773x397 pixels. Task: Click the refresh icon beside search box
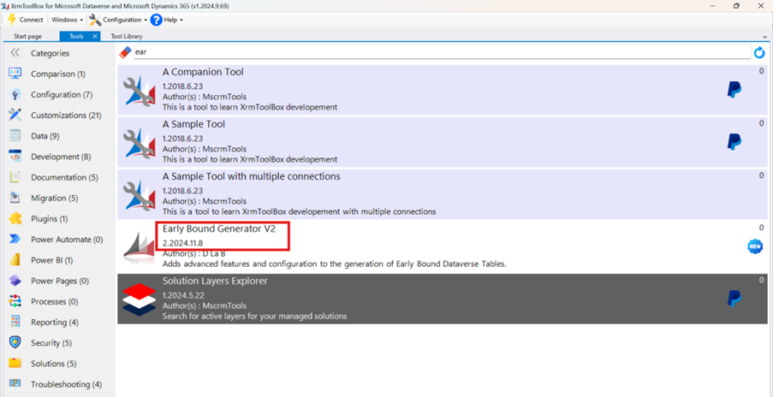pyautogui.click(x=758, y=53)
